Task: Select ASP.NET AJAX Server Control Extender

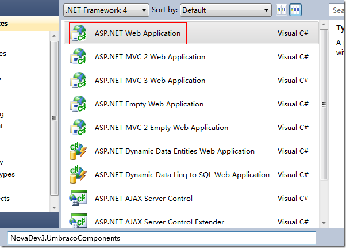Action: coord(191,222)
